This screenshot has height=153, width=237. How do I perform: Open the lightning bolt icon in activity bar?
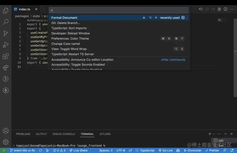pos(6,90)
